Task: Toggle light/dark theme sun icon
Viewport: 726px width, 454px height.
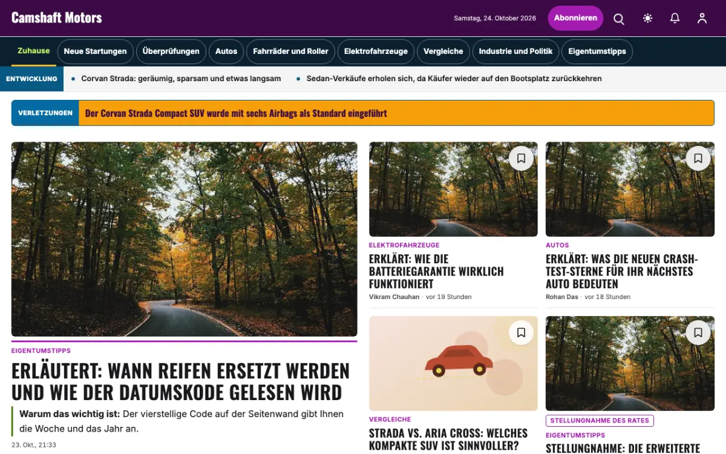Action: [647, 18]
